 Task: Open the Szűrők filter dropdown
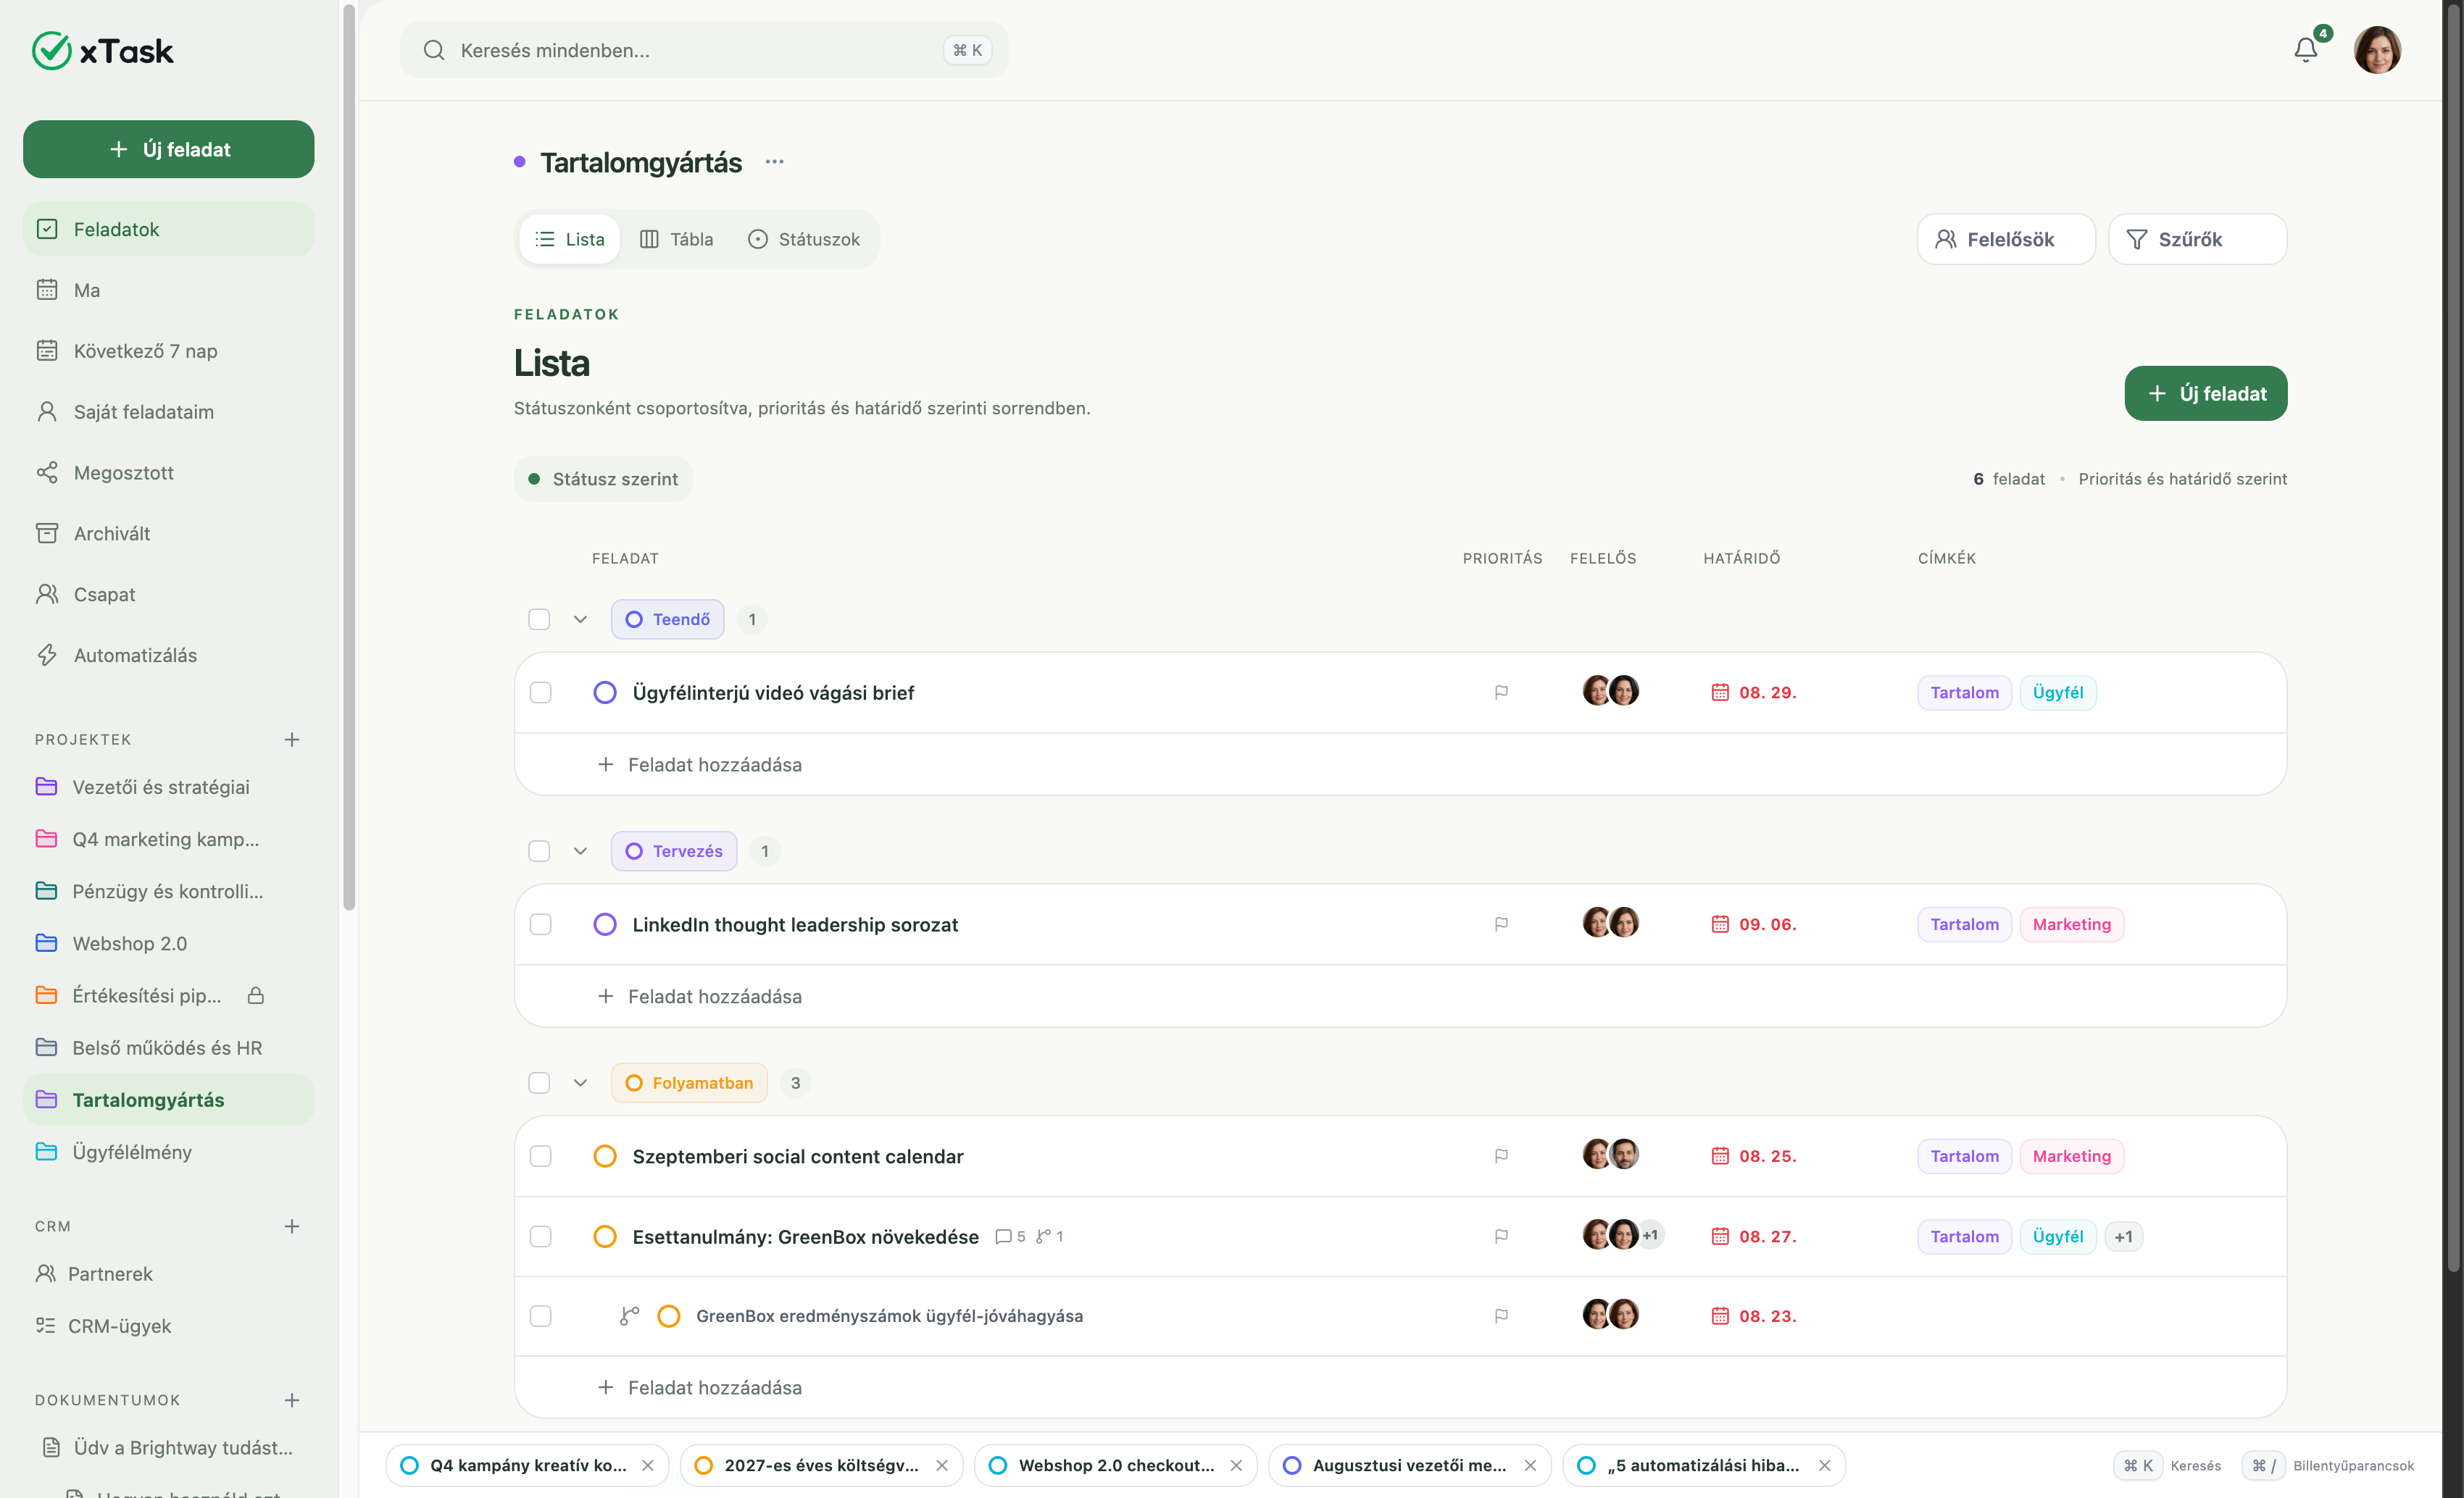tap(2197, 239)
